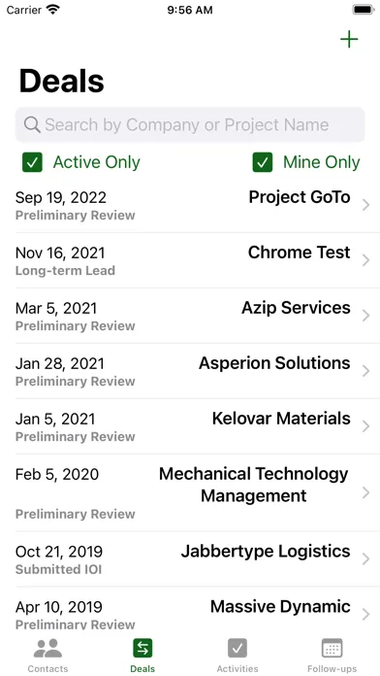Tap the battery icon in status bar

pos(364,10)
